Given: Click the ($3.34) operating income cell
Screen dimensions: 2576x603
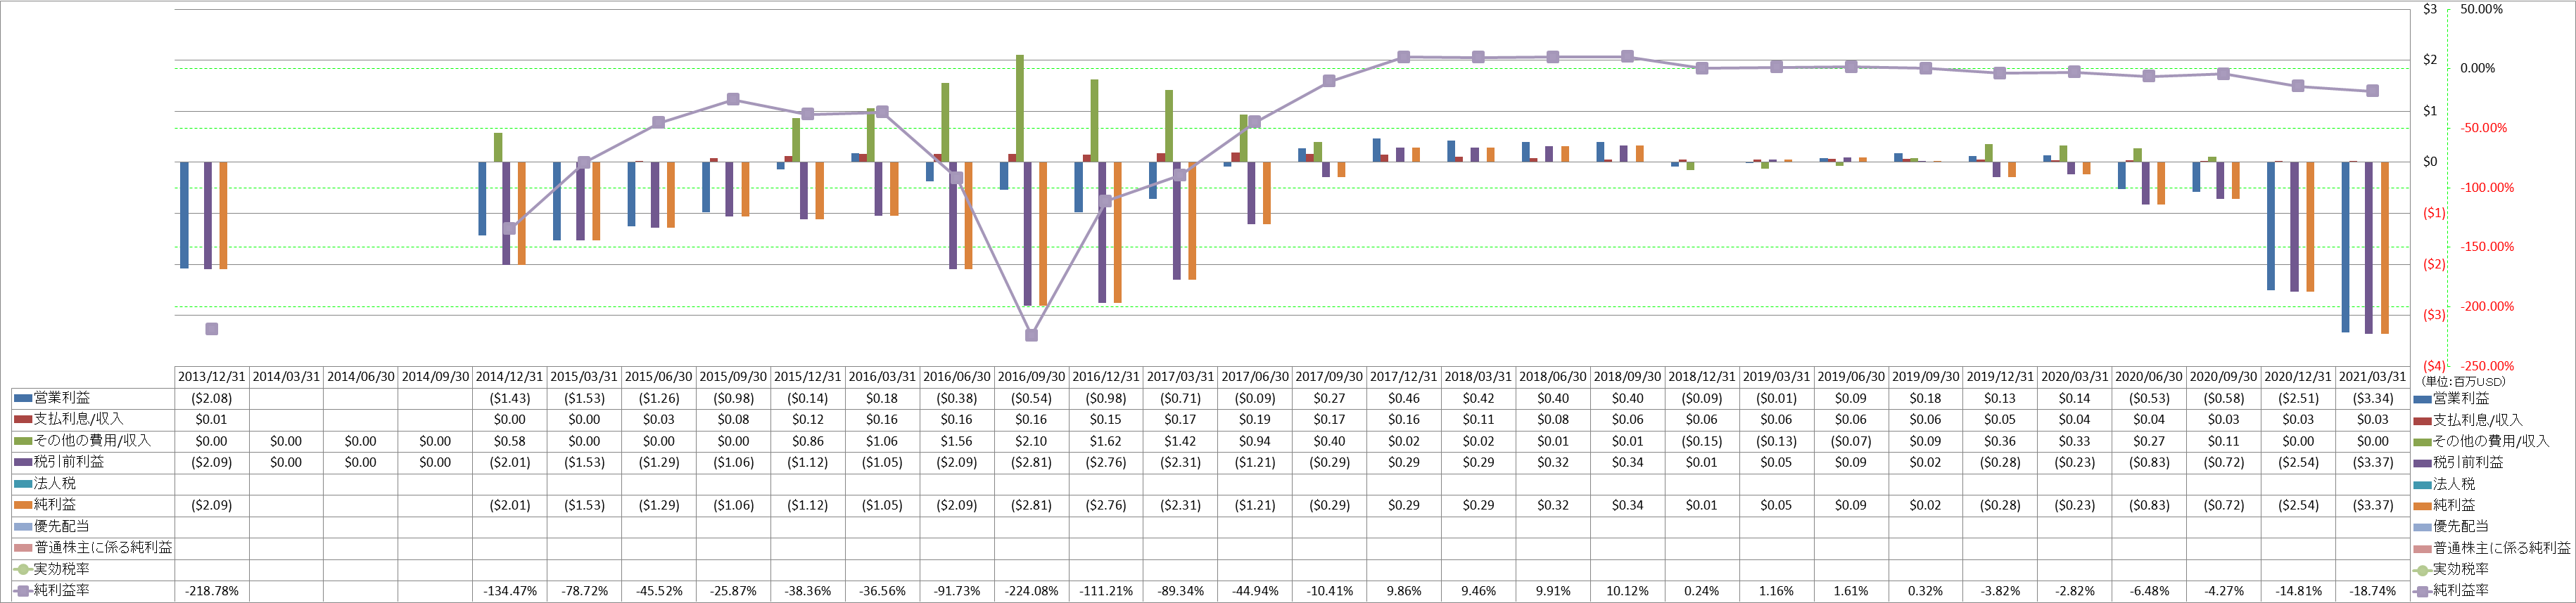Looking at the screenshot, I should pyautogui.click(x=2373, y=398).
